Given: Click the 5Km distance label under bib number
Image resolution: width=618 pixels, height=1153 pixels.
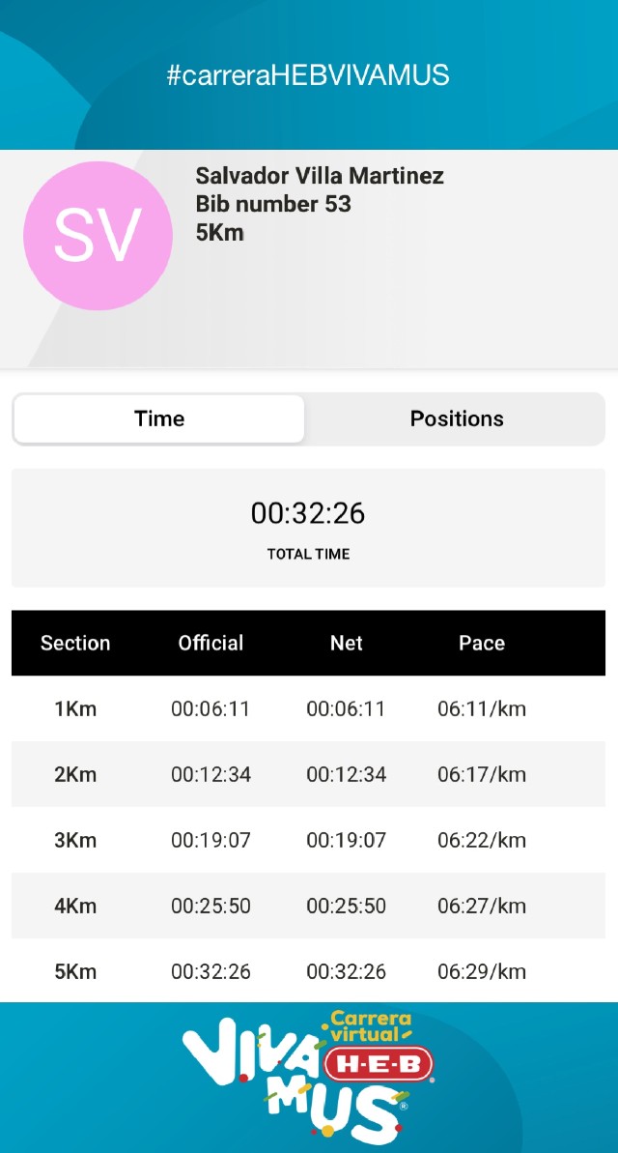Looking at the screenshot, I should (219, 232).
